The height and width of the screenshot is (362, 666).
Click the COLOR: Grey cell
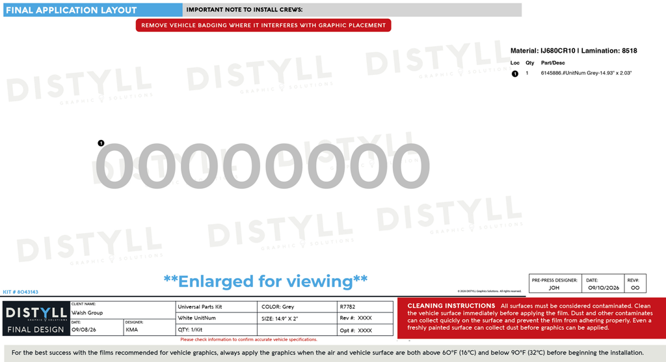pos(297,307)
